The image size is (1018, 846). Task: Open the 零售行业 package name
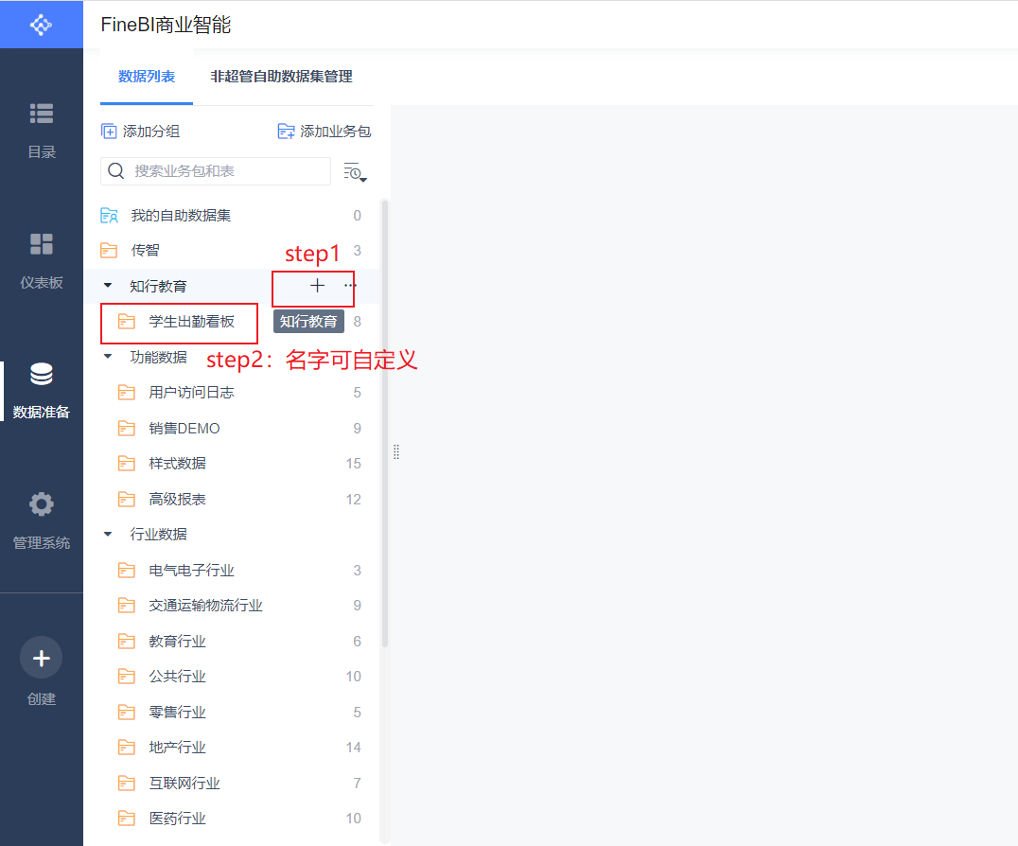pos(177,713)
